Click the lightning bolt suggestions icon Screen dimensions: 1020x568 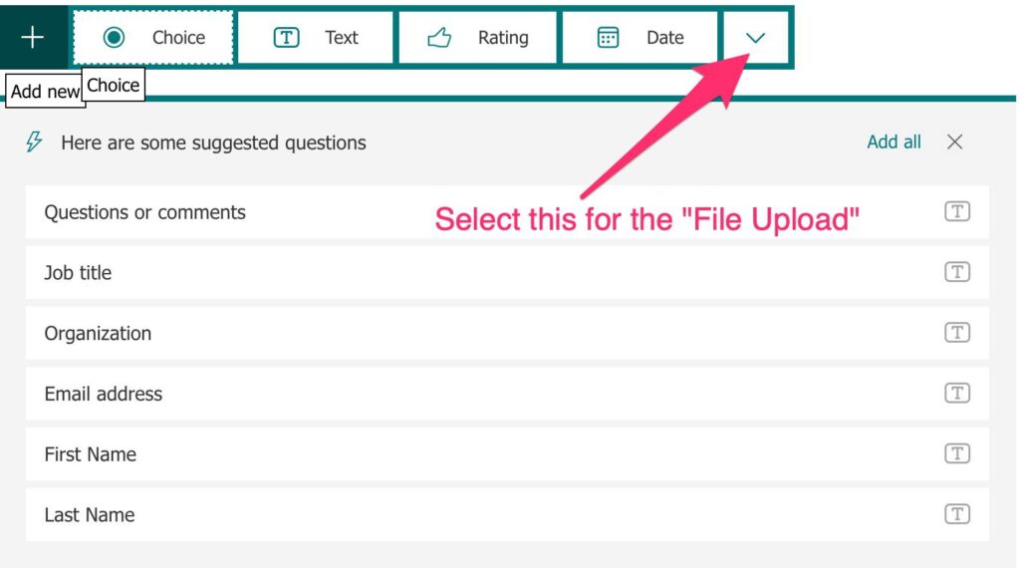point(35,142)
